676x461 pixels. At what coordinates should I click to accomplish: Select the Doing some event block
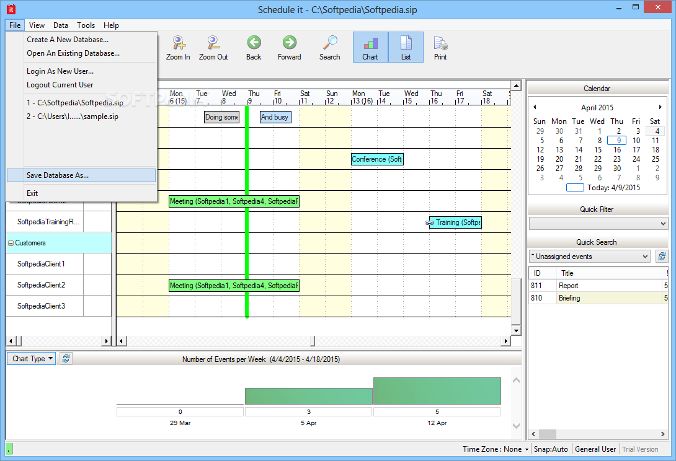(221, 117)
